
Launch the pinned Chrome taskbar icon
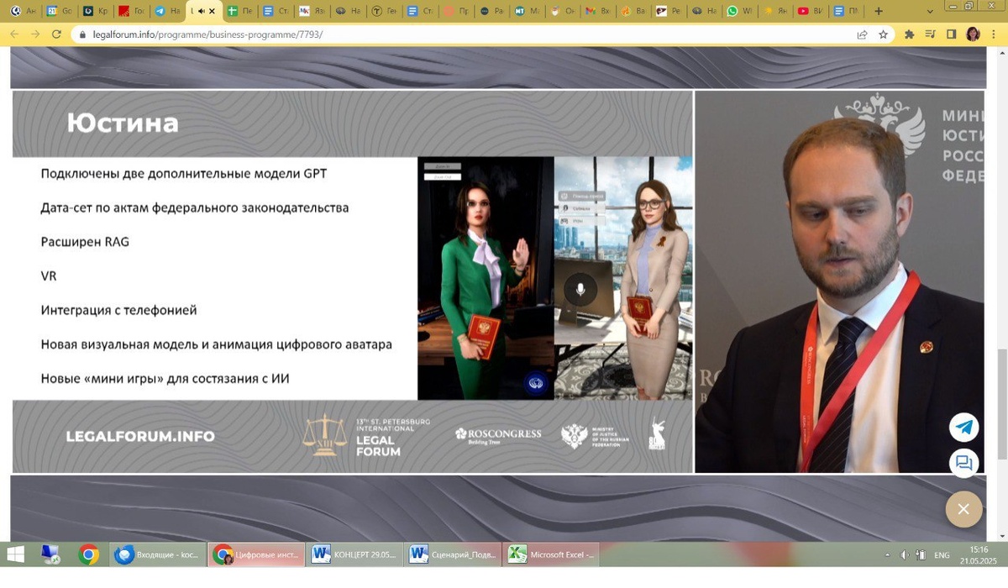(x=88, y=554)
